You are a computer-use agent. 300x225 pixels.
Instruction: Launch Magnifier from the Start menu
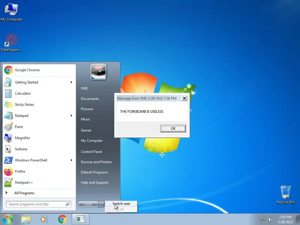tap(39, 138)
